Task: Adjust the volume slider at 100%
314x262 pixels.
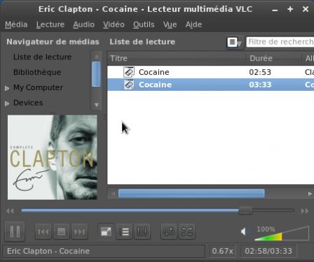Action: pos(282,233)
